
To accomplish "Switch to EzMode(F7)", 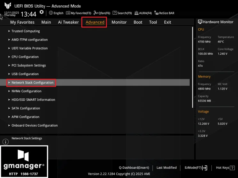I will pos(193,168).
